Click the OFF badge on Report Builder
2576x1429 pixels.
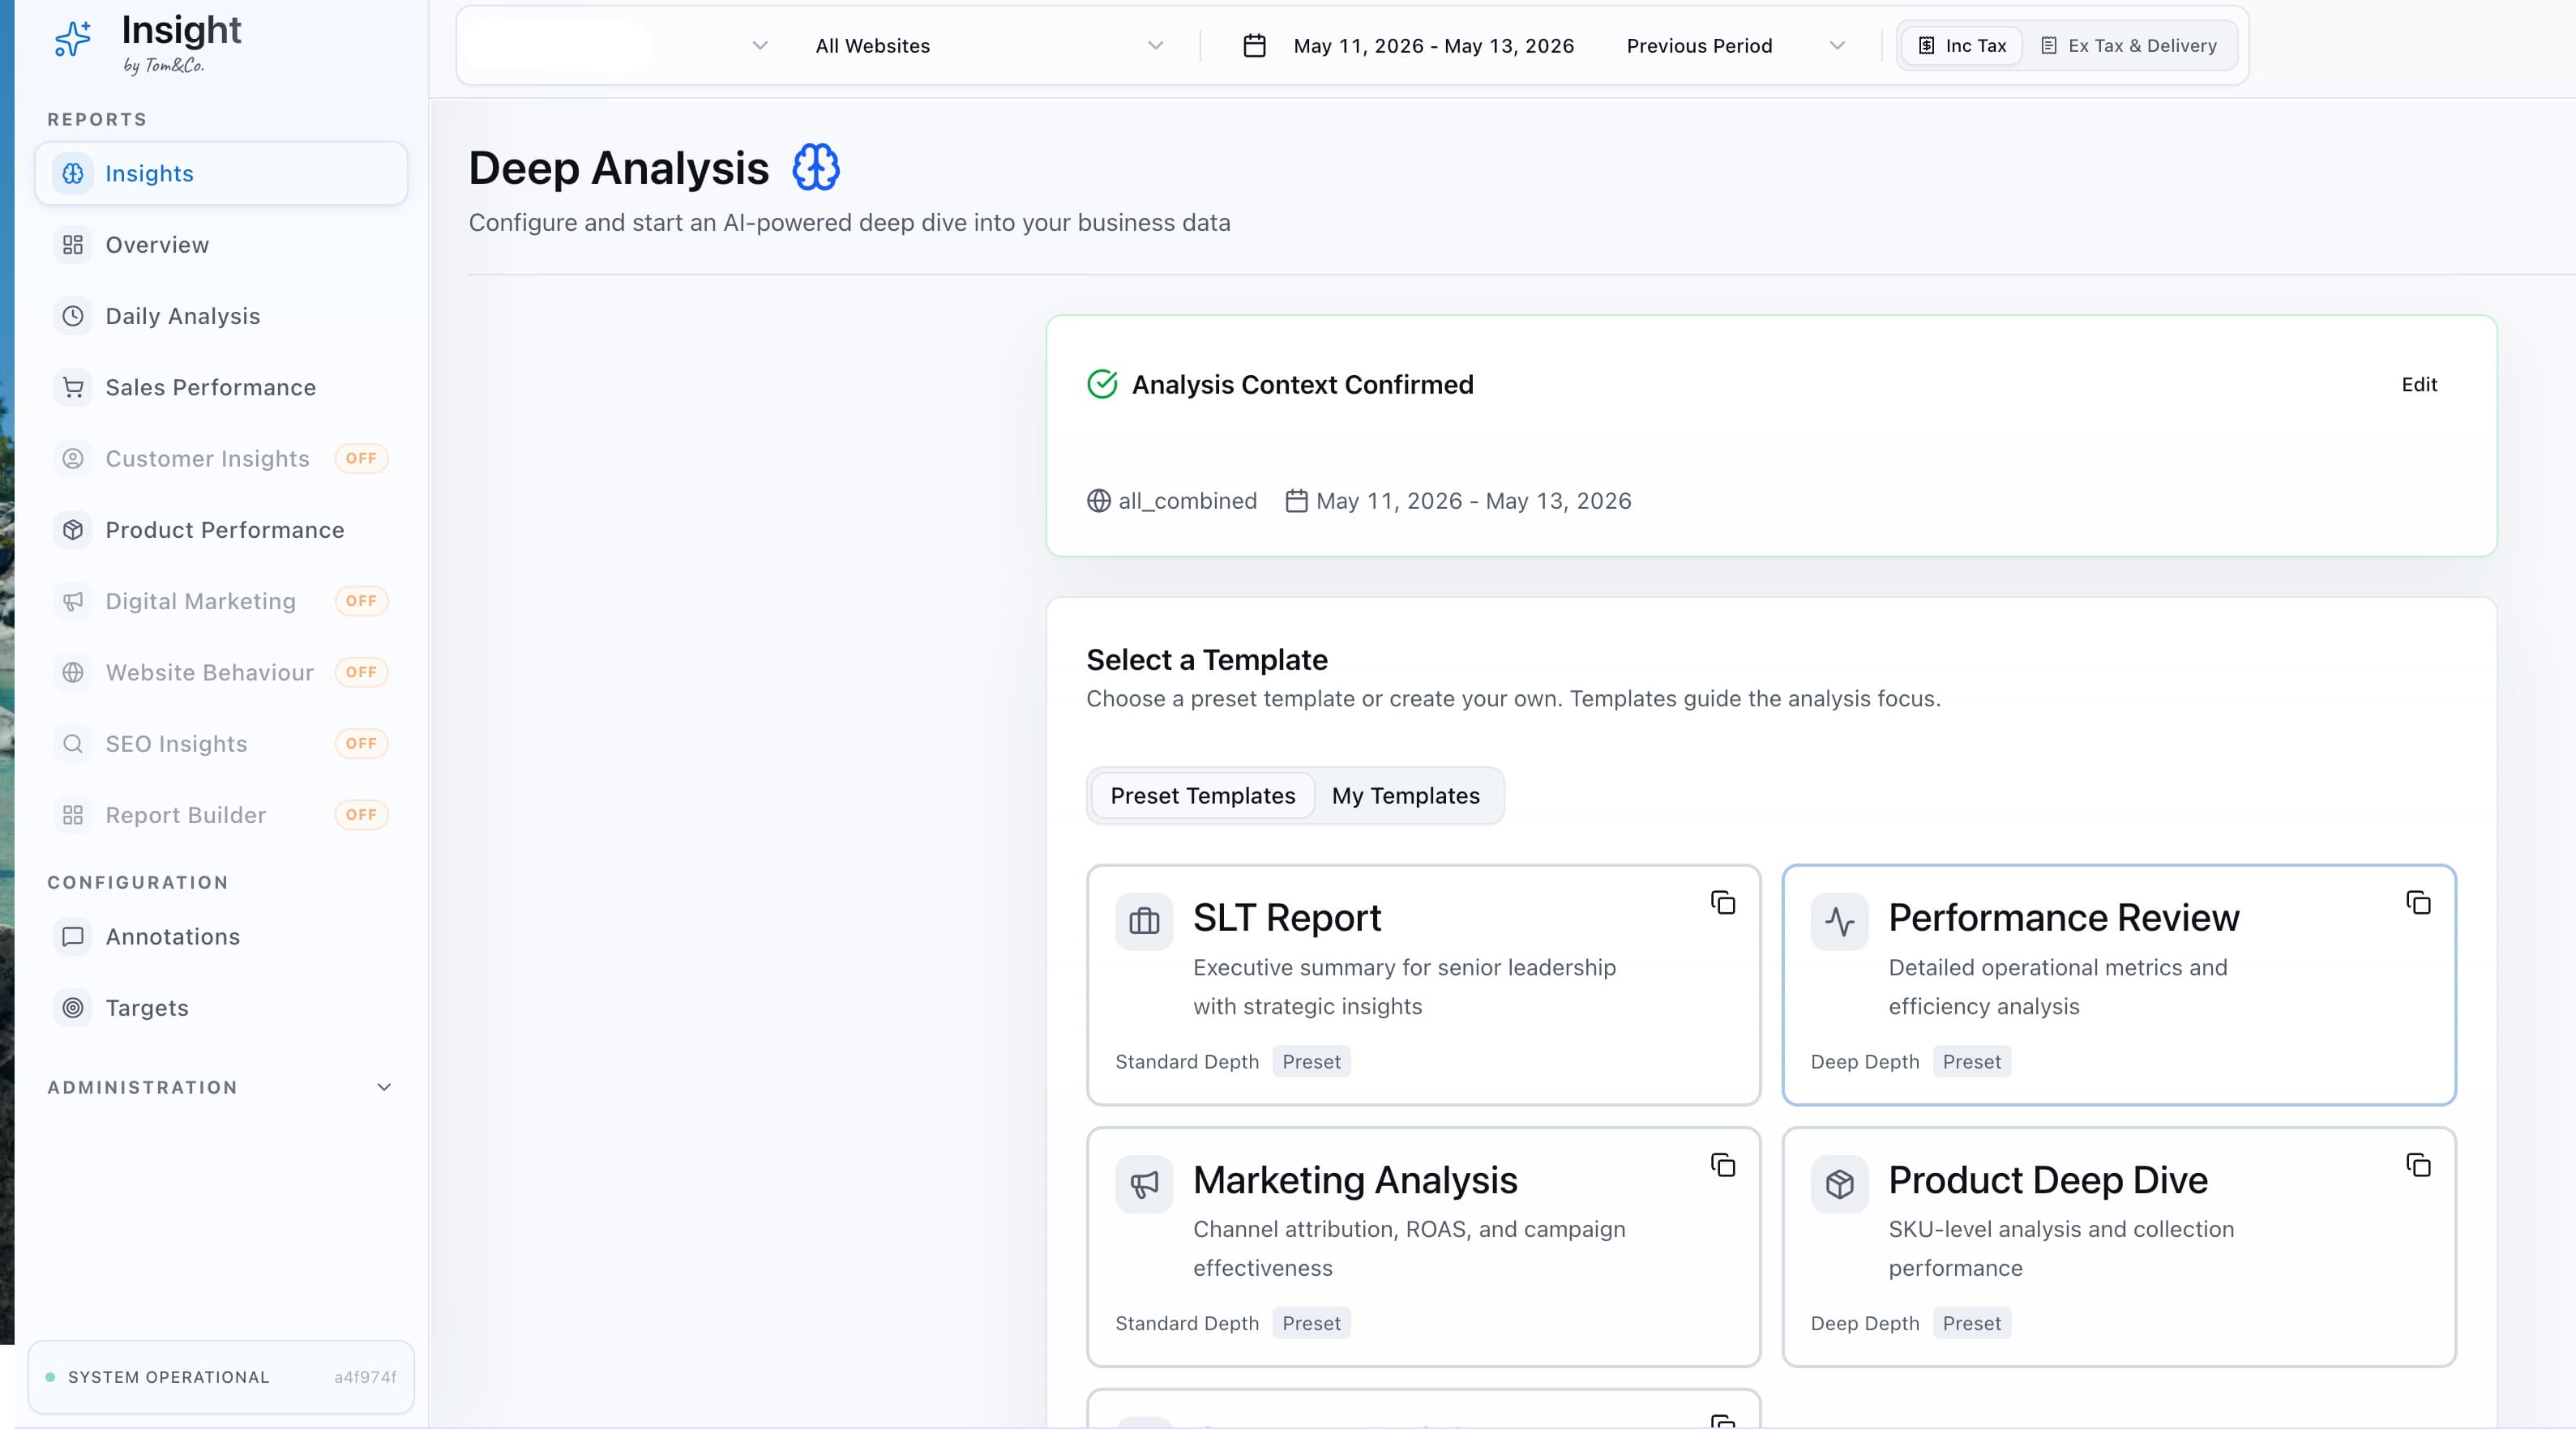coord(361,816)
